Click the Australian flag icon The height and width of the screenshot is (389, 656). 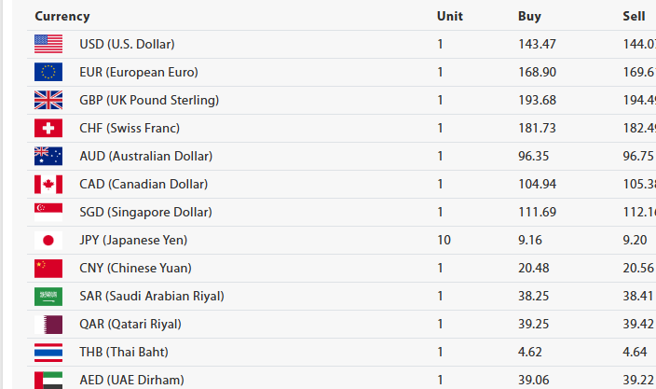[x=48, y=156]
